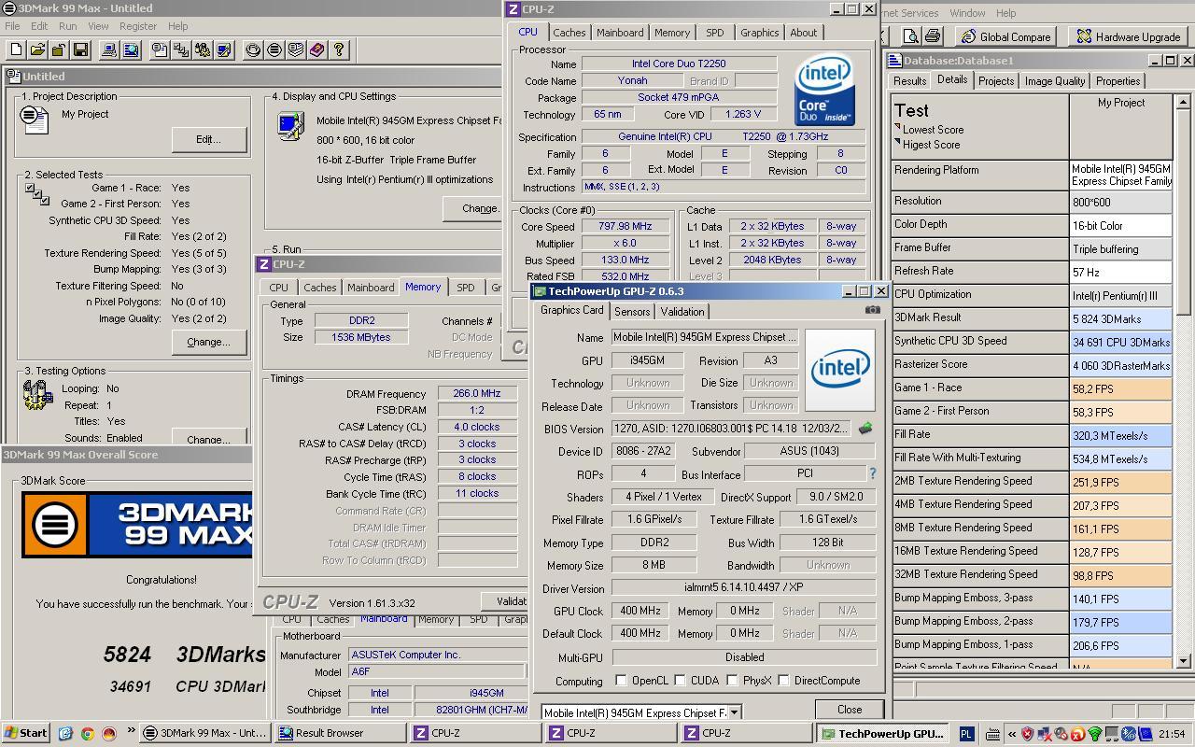
Task: Click TechPowerUp GPU-Z taskbar button
Action: point(883,733)
